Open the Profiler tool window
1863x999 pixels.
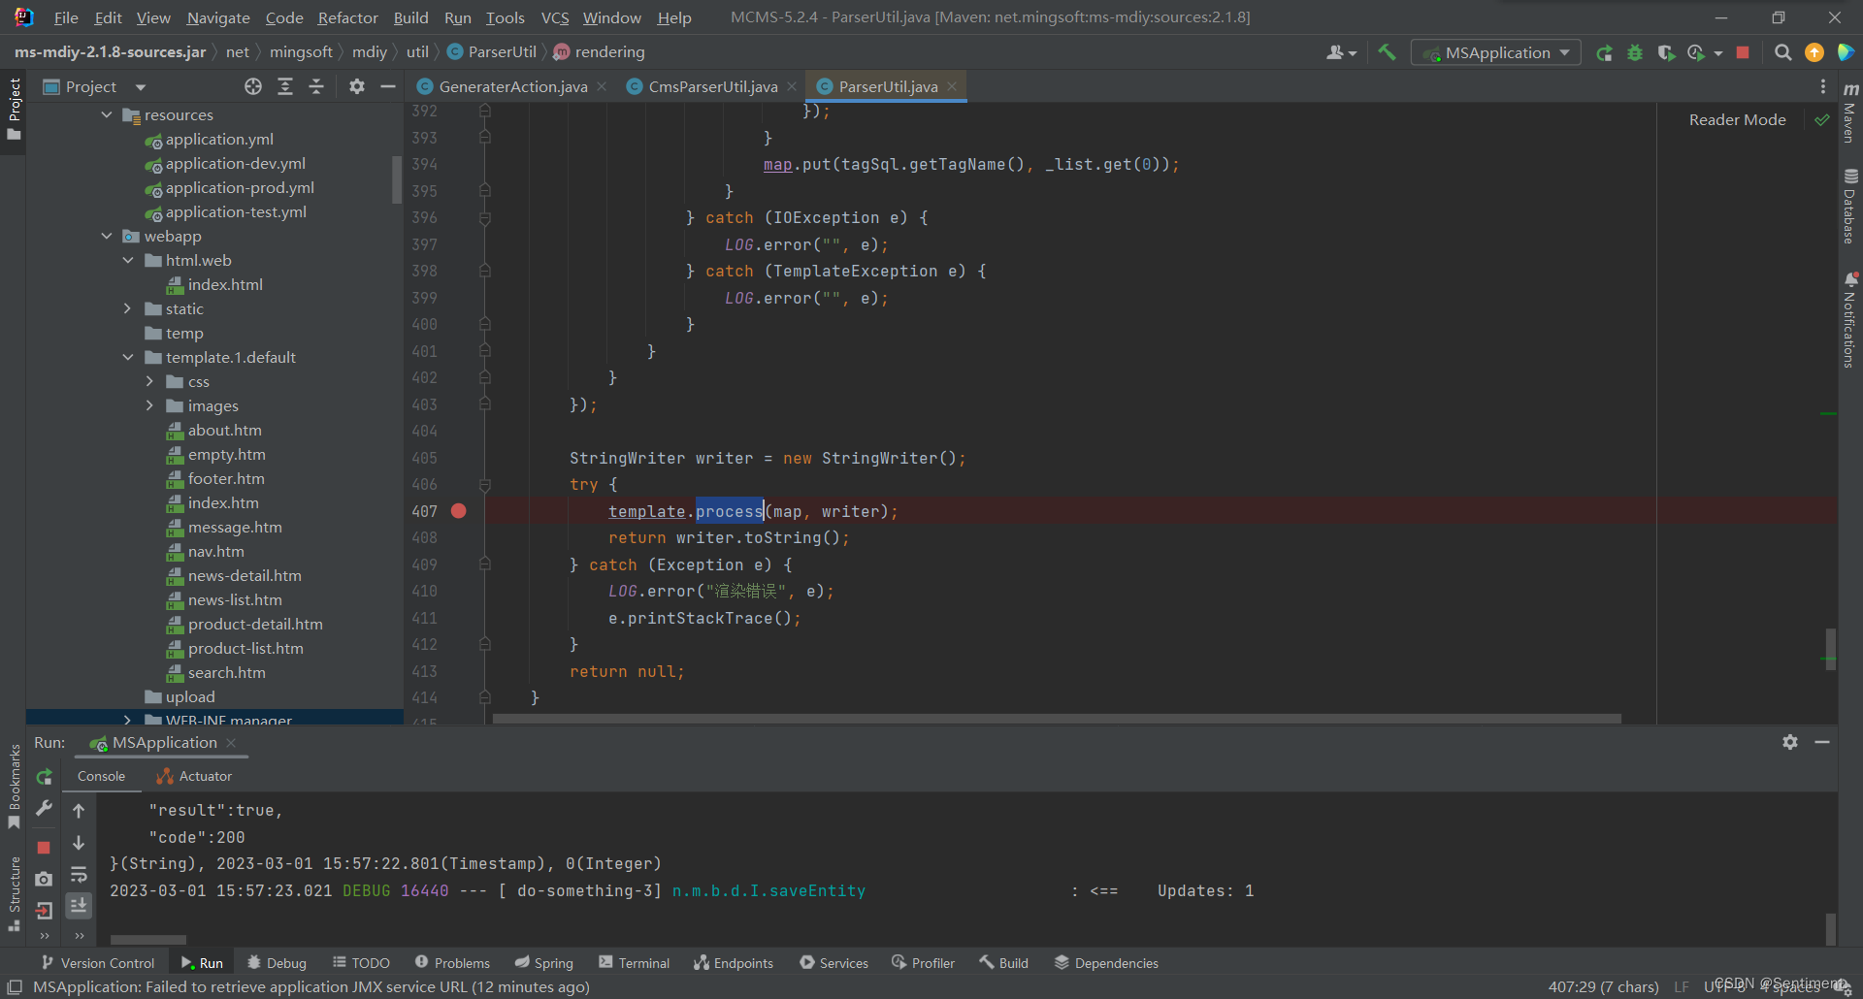point(923,962)
